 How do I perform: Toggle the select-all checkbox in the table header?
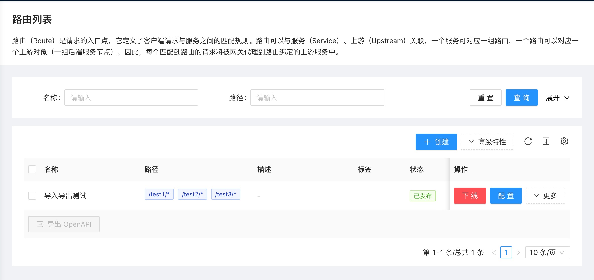[x=32, y=169]
